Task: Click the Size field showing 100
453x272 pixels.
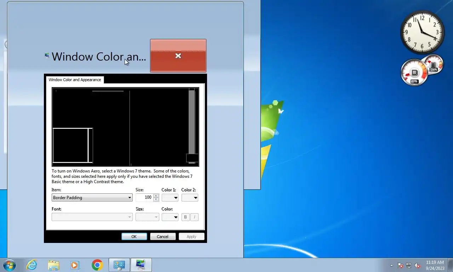Action: 144,198
